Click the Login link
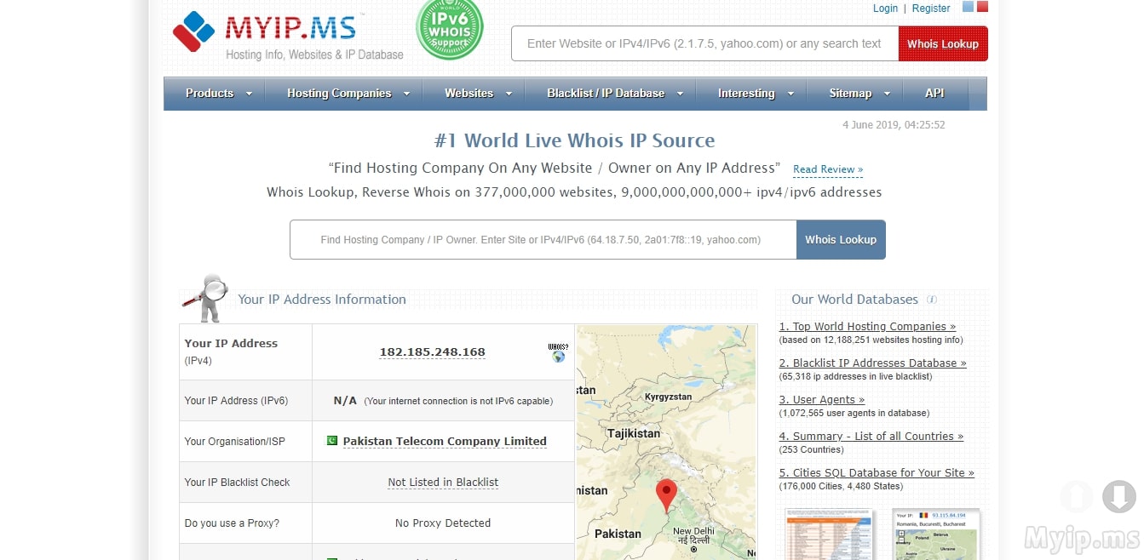This screenshot has width=1144, height=560. [x=885, y=9]
